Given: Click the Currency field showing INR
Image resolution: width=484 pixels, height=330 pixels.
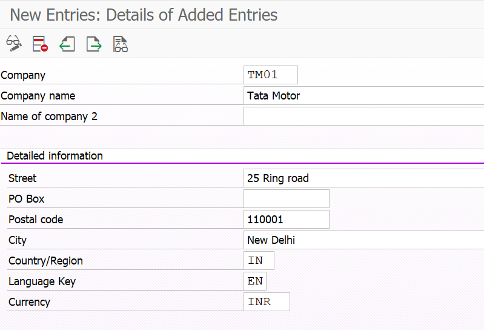Looking at the screenshot, I should pyautogui.click(x=267, y=302).
